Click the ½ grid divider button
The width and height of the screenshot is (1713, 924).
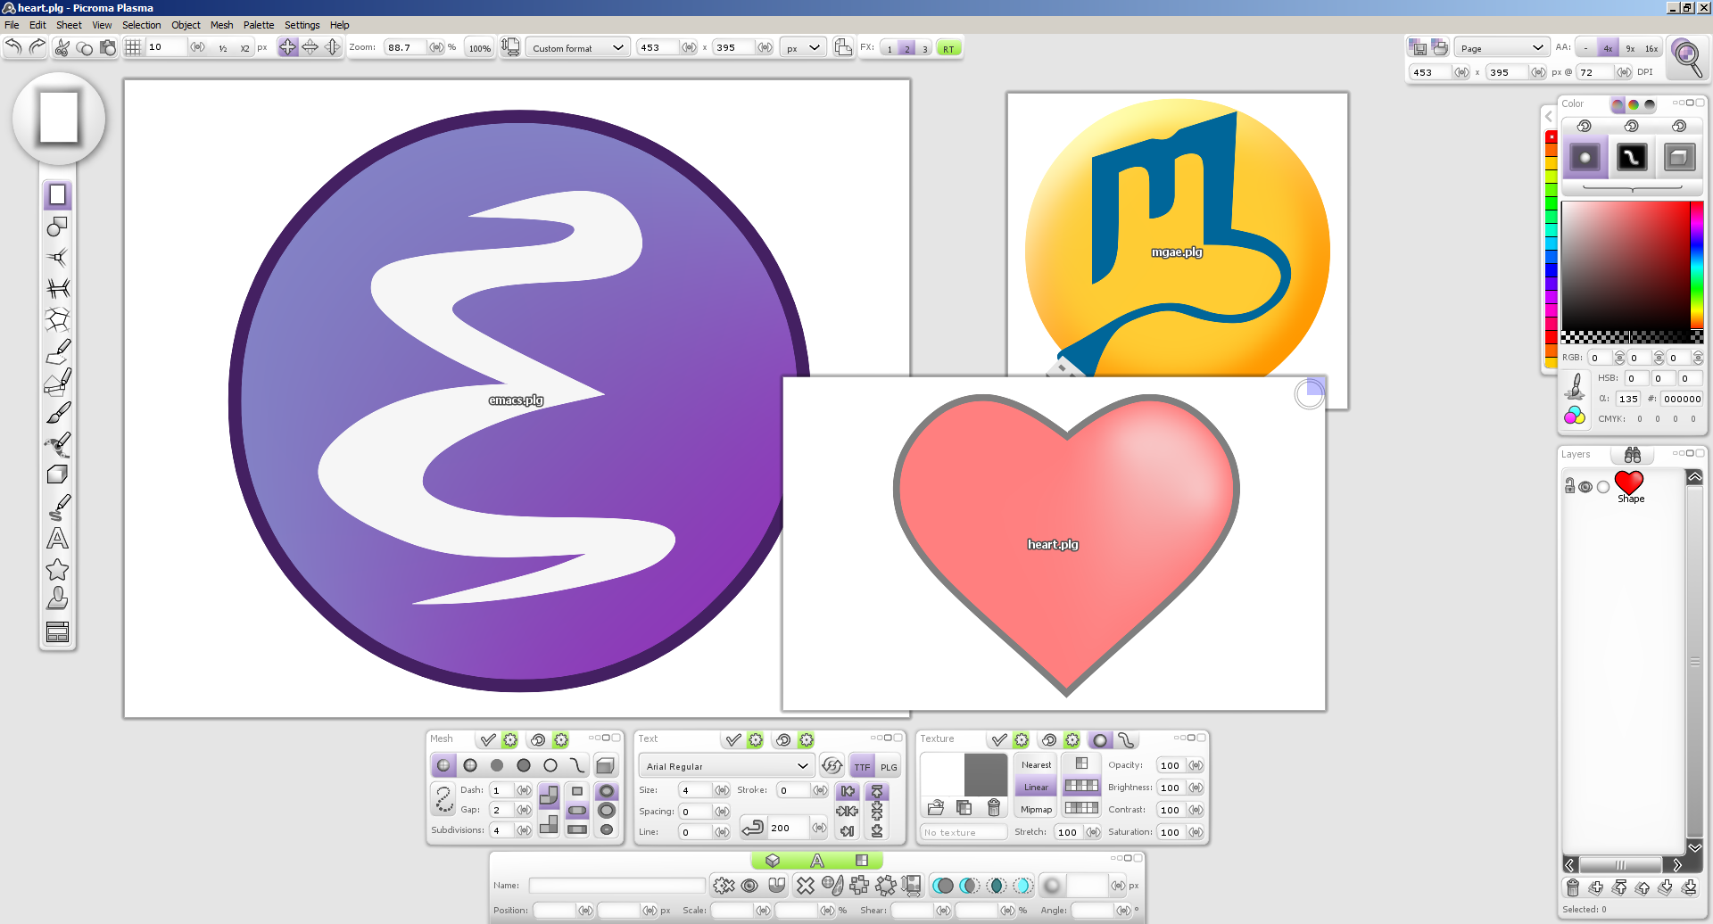tap(223, 48)
